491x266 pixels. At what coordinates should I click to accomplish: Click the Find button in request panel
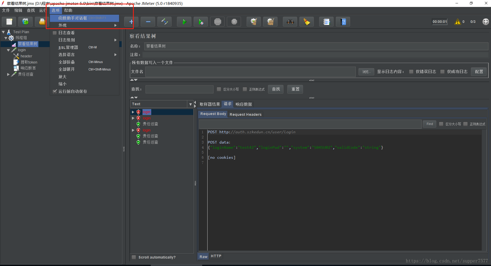coord(430,124)
